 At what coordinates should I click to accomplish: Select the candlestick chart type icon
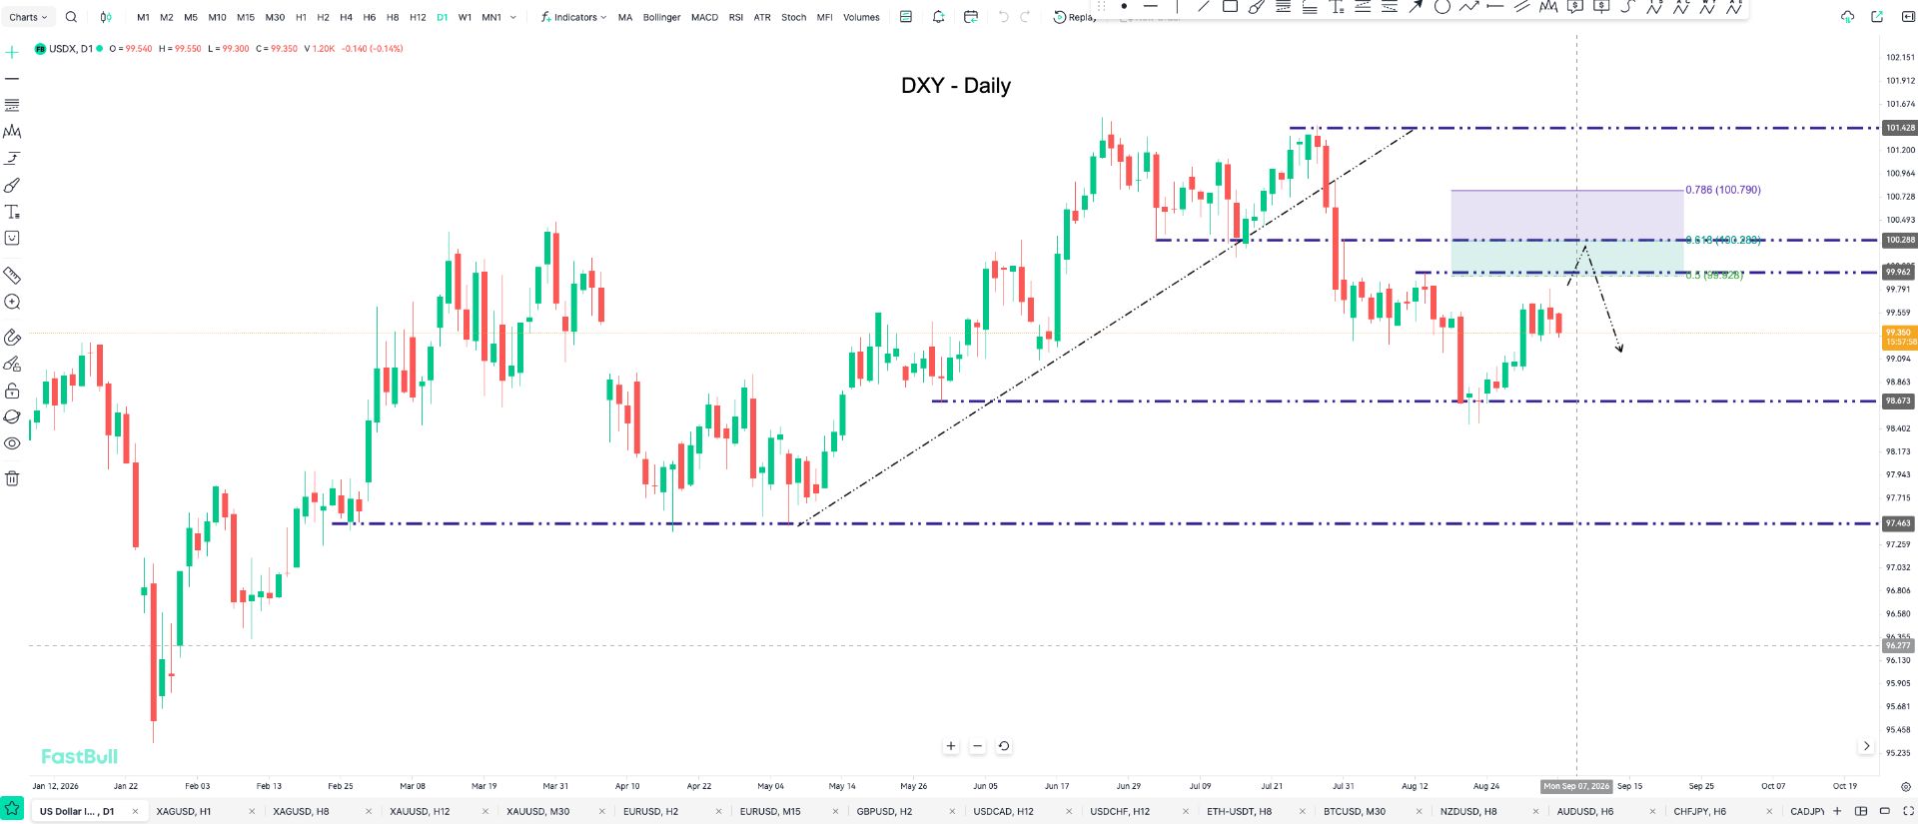click(x=106, y=17)
